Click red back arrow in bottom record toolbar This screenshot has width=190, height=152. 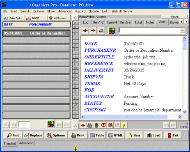tap(83, 125)
